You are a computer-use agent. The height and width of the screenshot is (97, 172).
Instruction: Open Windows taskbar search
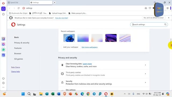[x=29, y=94]
